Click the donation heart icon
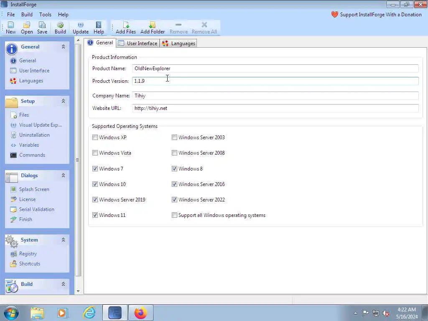Viewport: 428px width, 321px height. 335,15
